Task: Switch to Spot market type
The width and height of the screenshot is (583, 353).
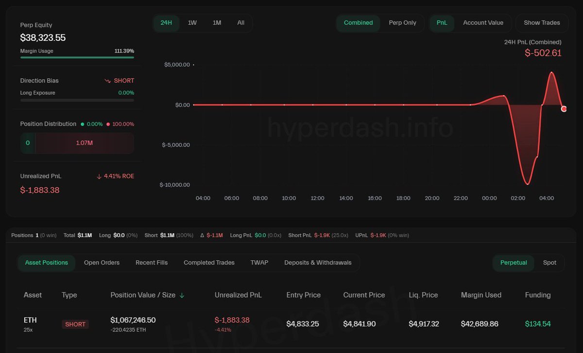Action: [x=549, y=263]
